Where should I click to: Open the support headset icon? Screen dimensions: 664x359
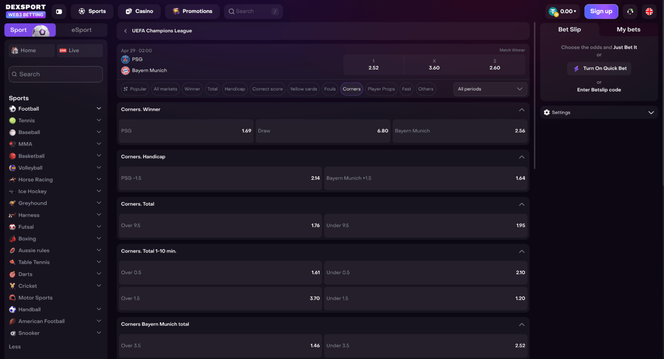pos(630,12)
